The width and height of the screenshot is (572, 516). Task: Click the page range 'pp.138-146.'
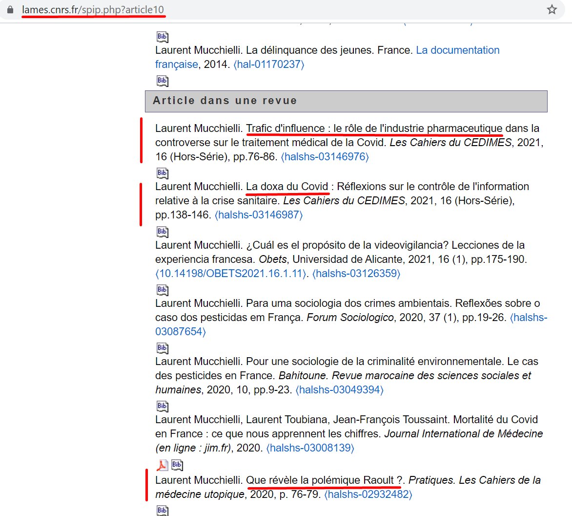pyautogui.click(x=183, y=215)
